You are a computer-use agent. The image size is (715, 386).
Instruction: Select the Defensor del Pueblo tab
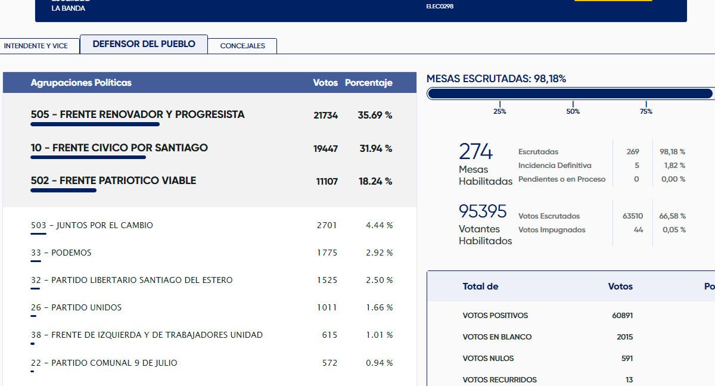coord(144,44)
